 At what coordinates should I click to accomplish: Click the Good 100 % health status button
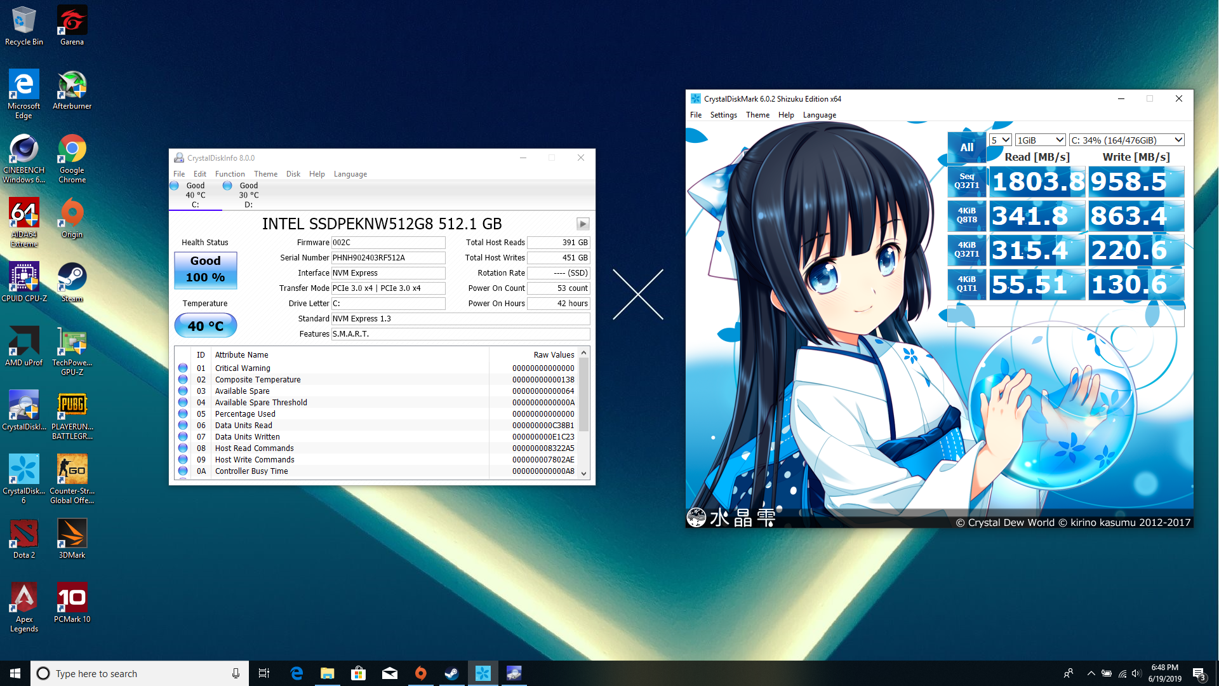click(x=206, y=270)
